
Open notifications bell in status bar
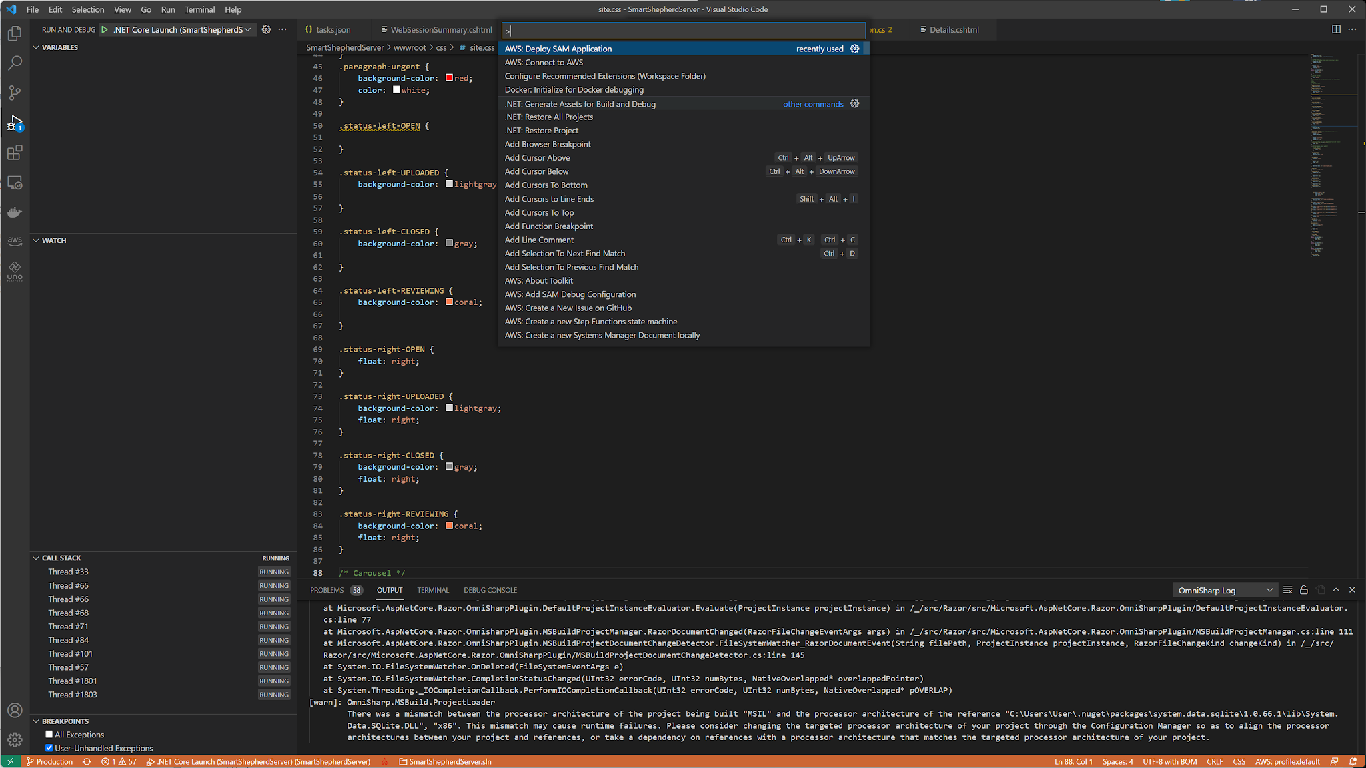(x=1353, y=761)
